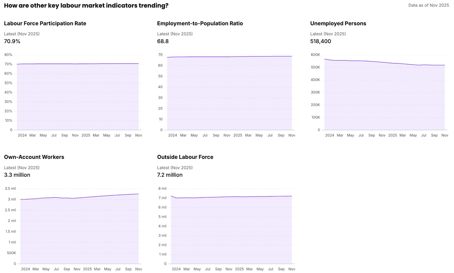The width and height of the screenshot is (454, 273).
Task: Click the 3.5 mil axis label on Own-Account Workers chart
Action: [10, 189]
